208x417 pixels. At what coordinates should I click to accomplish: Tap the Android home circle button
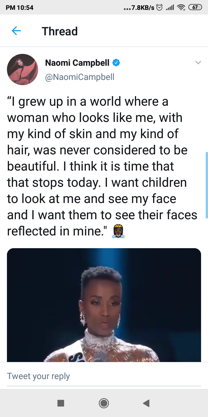[x=104, y=403]
